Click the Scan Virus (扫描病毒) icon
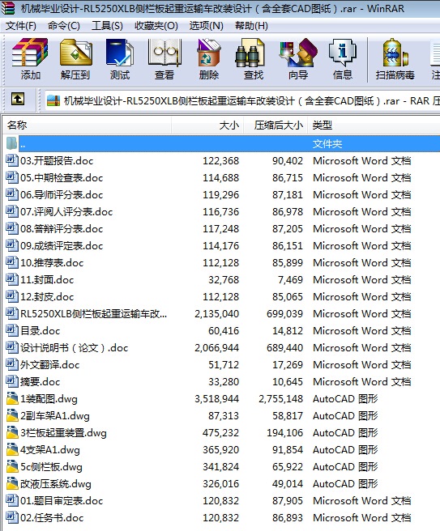 (x=395, y=53)
